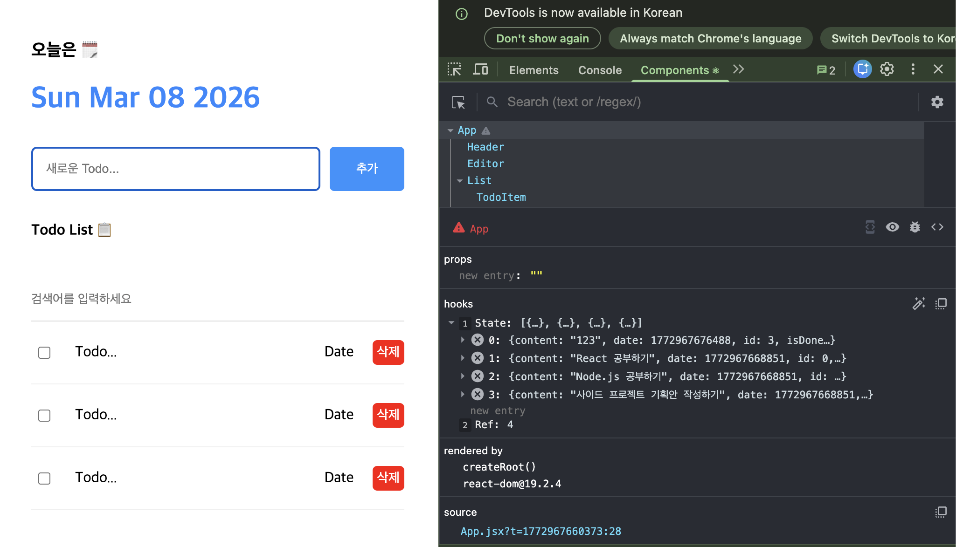
Task: Click the view source code icon
Action: click(937, 227)
